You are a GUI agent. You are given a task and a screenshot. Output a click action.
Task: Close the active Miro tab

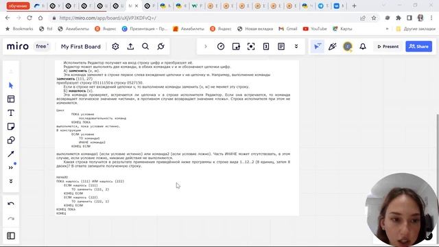click(x=137, y=5)
